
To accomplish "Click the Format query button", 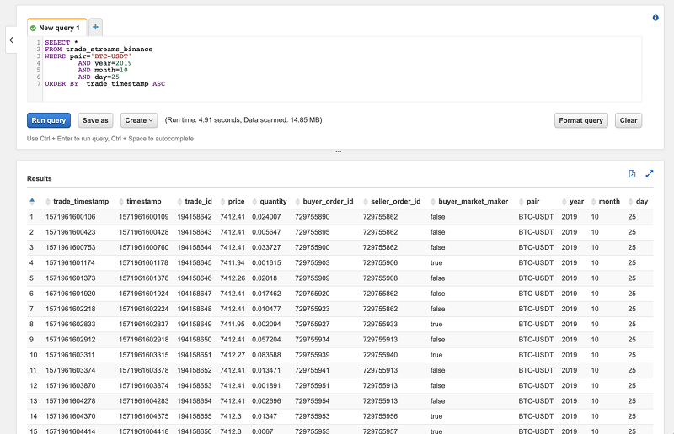I will (580, 120).
